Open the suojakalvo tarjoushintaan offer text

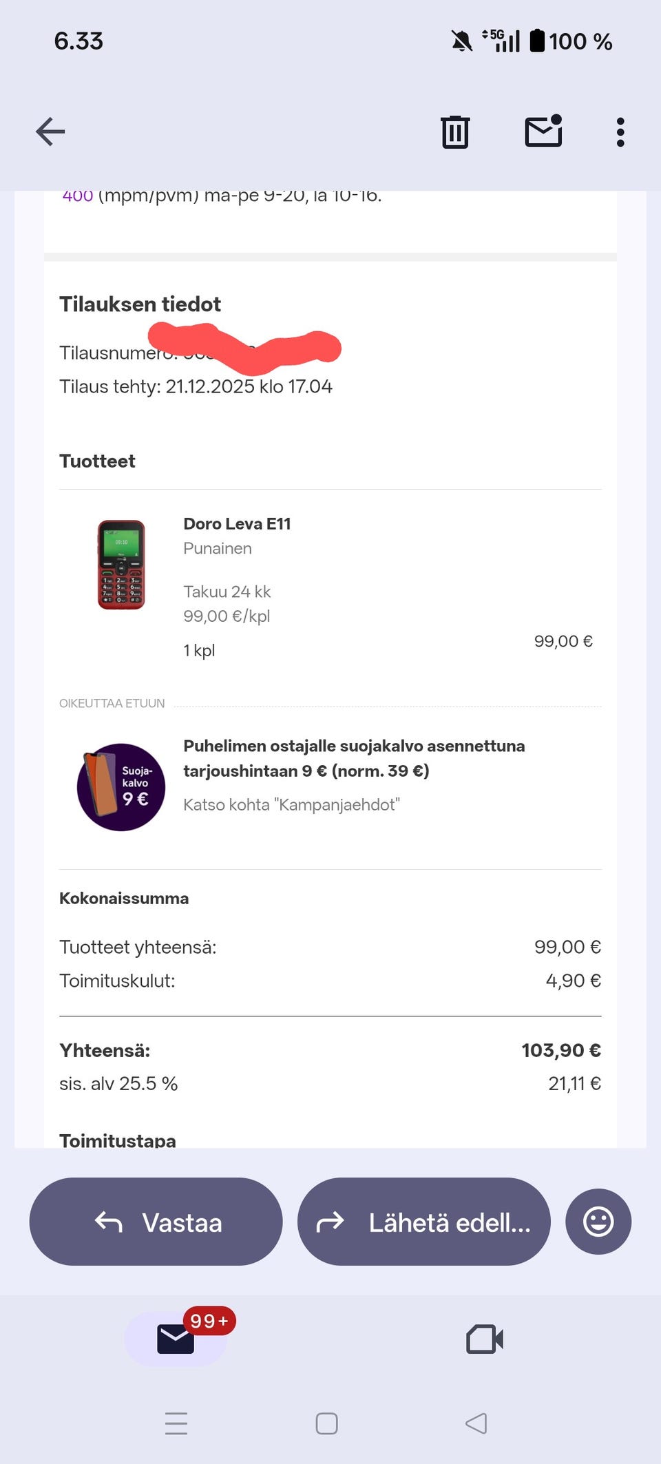coord(354,758)
